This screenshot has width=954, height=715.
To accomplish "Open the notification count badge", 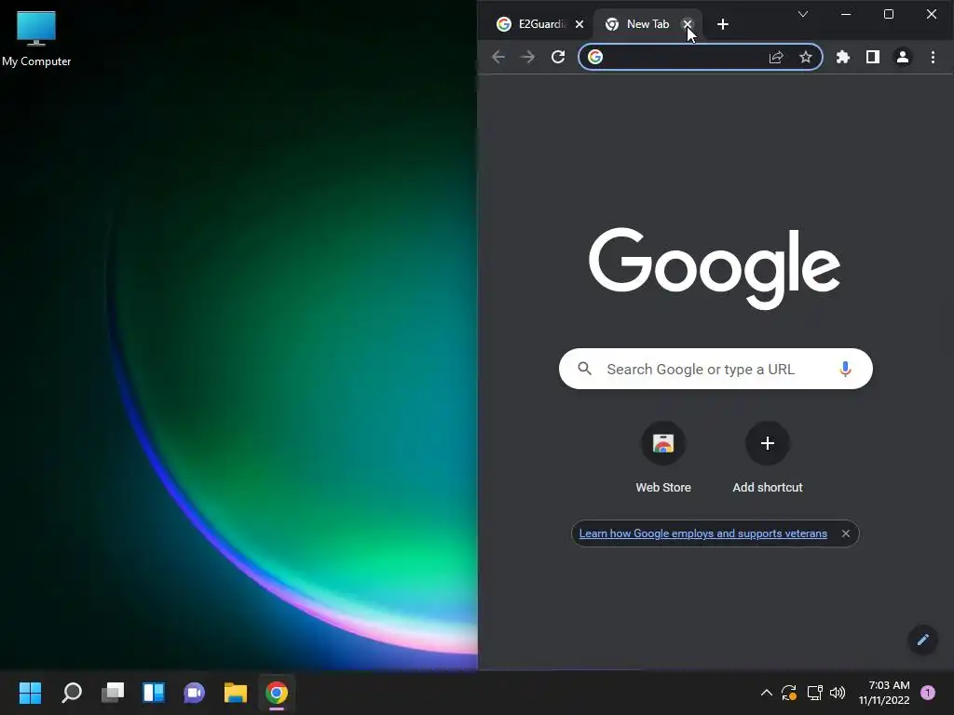I will (x=928, y=693).
